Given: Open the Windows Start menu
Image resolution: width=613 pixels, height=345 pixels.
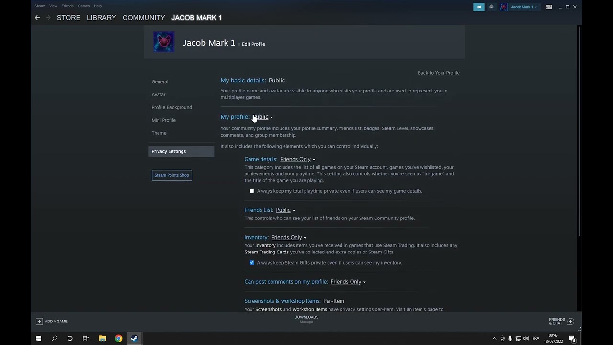Looking at the screenshot, I should coord(38,338).
